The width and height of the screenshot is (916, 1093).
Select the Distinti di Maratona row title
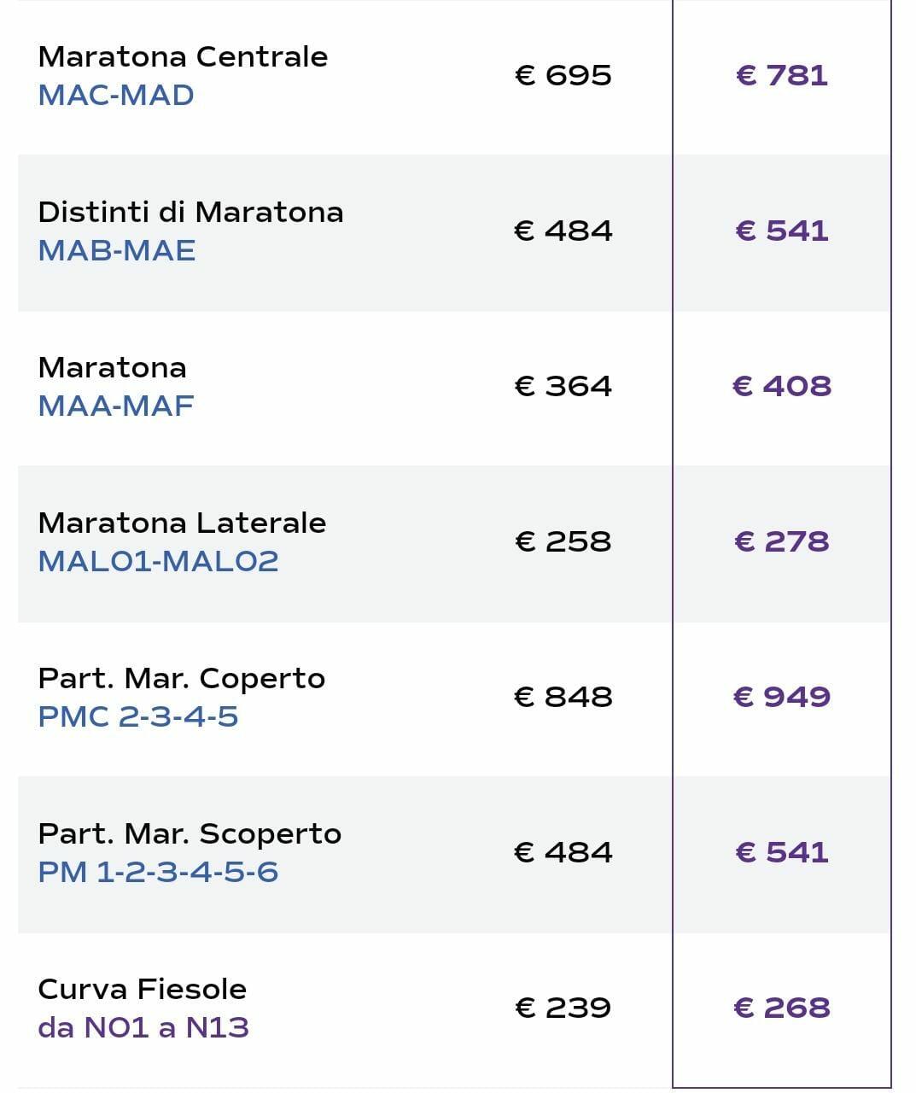191,212
